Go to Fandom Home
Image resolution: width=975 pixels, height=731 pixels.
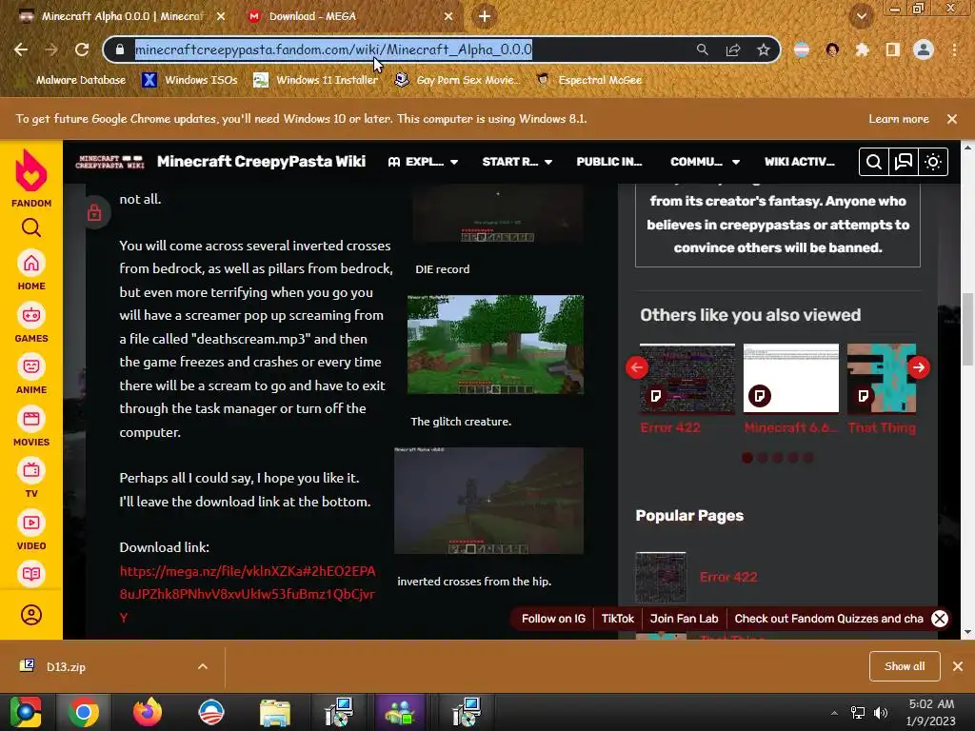pyautogui.click(x=31, y=270)
